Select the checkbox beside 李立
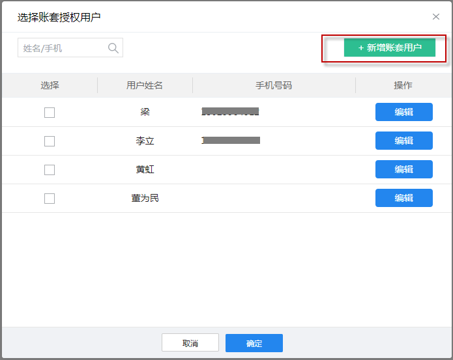This screenshot has height=360, width=453. (x=50, y=141)
